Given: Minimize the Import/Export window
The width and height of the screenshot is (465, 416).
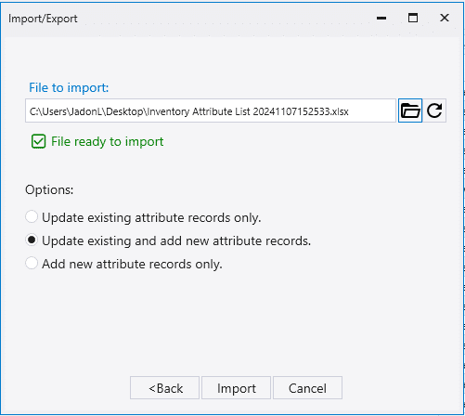Looking at the screenshot, I should click(381, 18).
